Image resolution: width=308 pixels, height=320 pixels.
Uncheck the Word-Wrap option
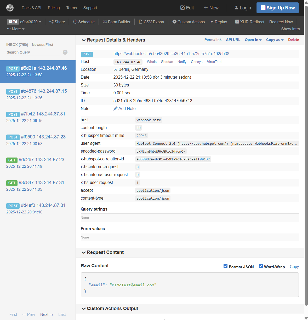pyautogui.click(x=261, y=266)
